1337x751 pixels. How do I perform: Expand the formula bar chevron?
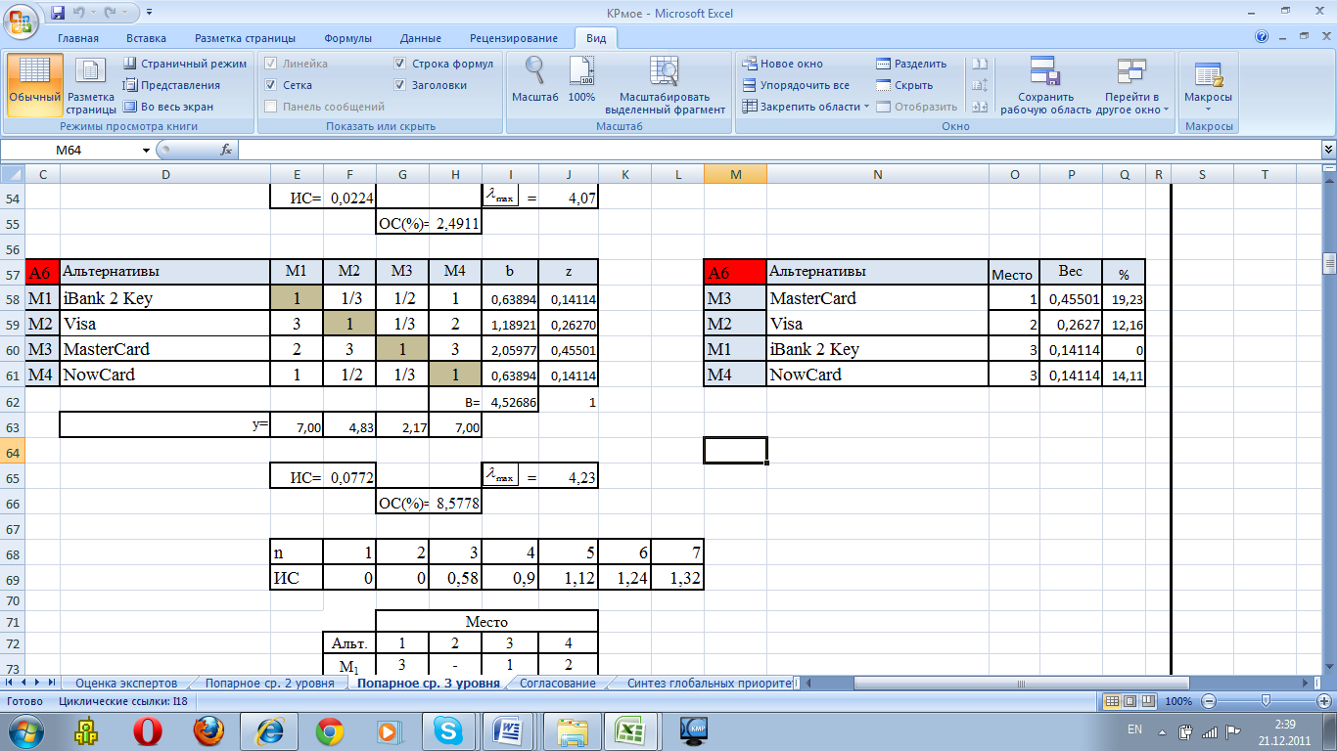[1328, 150]
